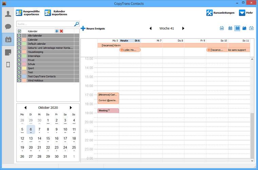Open the Notes sidebar section
The width and height of the screenshot is (258, 170).
8,52
